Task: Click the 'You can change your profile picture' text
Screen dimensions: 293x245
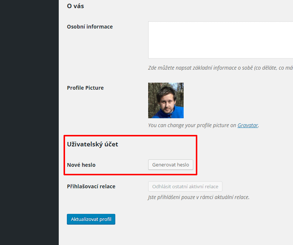Action: point(192,125)
